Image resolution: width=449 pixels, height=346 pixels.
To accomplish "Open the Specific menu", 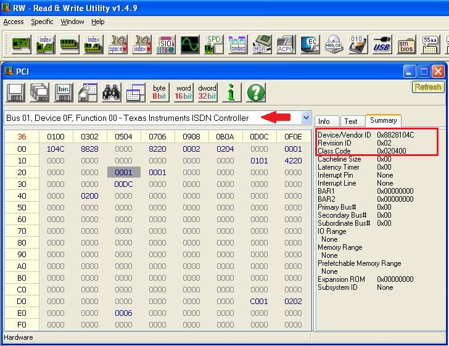I will (x=42, y=22).
